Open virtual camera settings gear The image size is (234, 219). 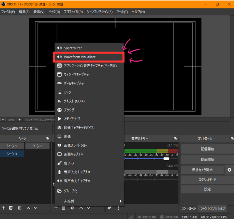point(229,170)
